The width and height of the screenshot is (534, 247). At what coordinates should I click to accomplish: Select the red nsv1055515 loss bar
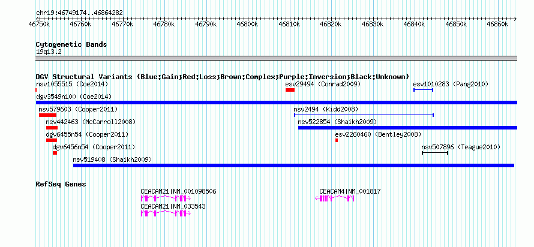(36, 90)
